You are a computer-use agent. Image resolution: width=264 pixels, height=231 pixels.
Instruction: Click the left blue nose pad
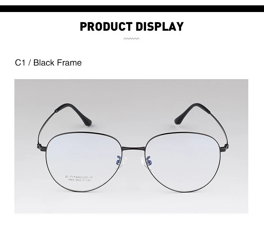[x=119, y=160]
